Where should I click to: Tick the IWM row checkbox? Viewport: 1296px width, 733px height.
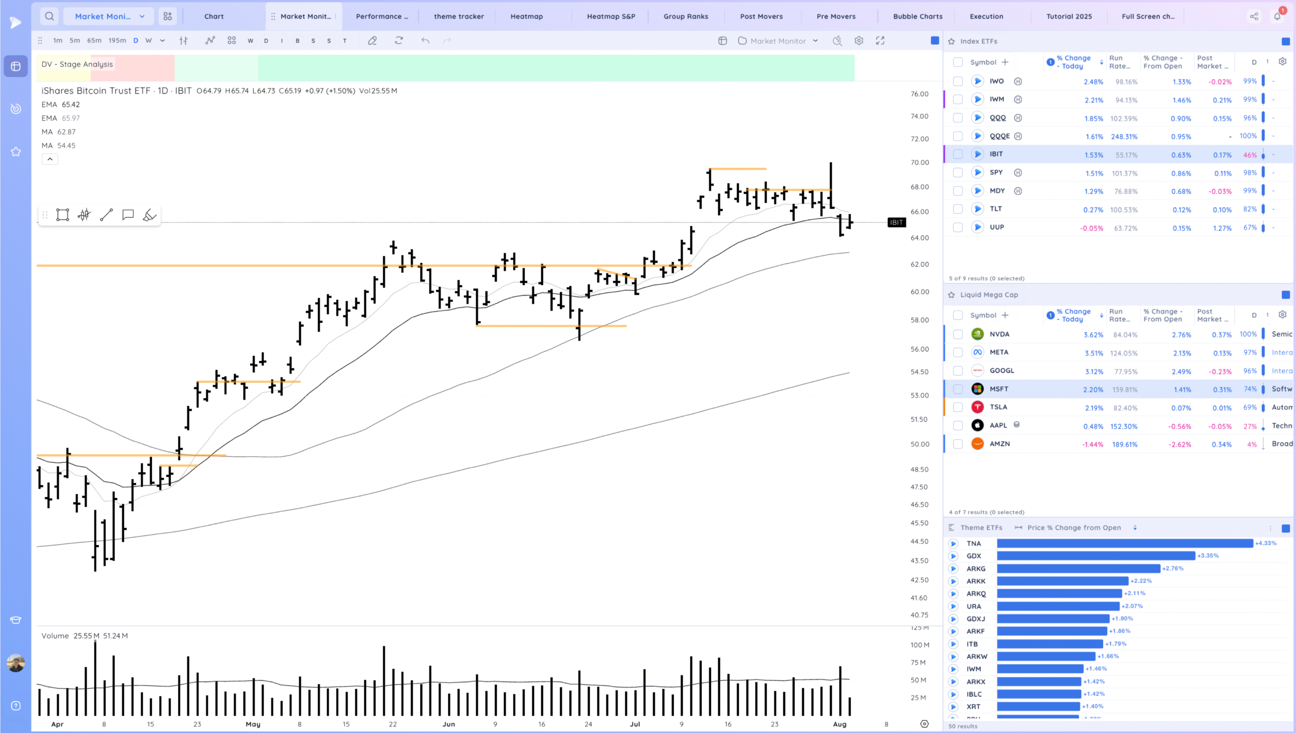tap(958, 100)
